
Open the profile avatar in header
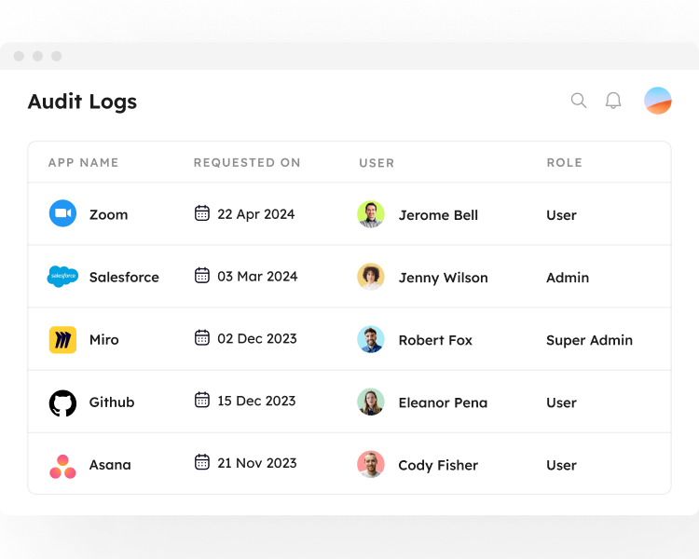click(658, 101)
